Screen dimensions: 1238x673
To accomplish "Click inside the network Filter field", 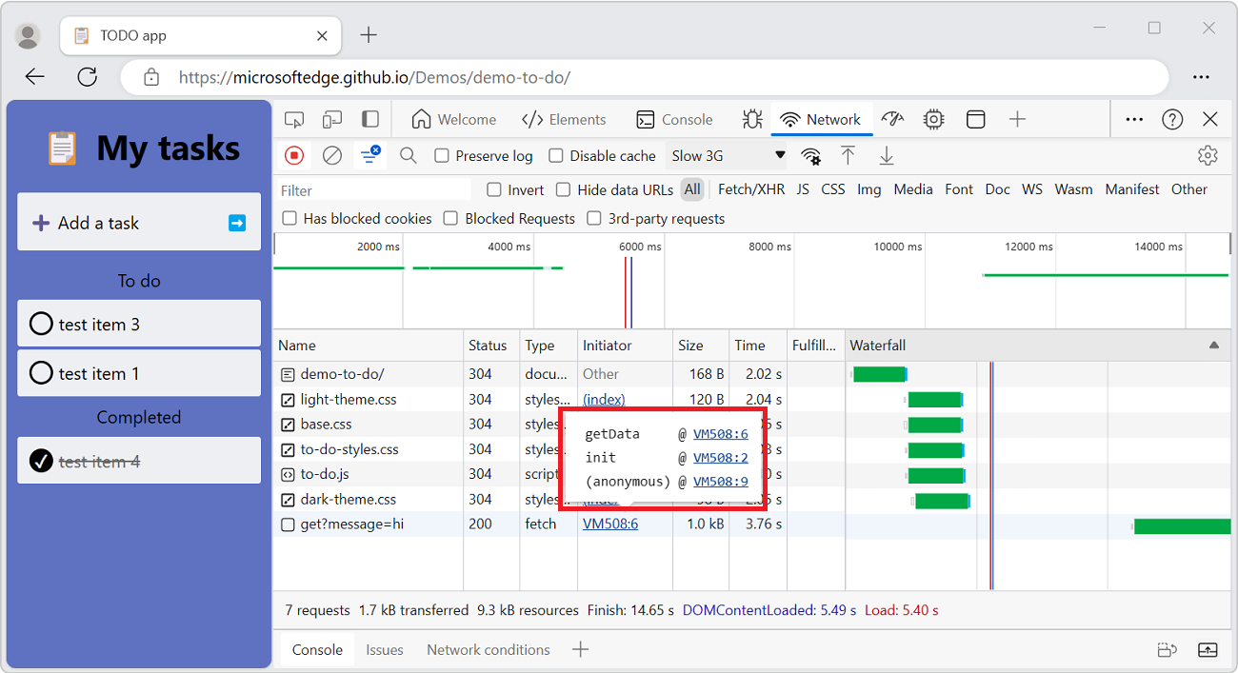I will tap(371, 189).
